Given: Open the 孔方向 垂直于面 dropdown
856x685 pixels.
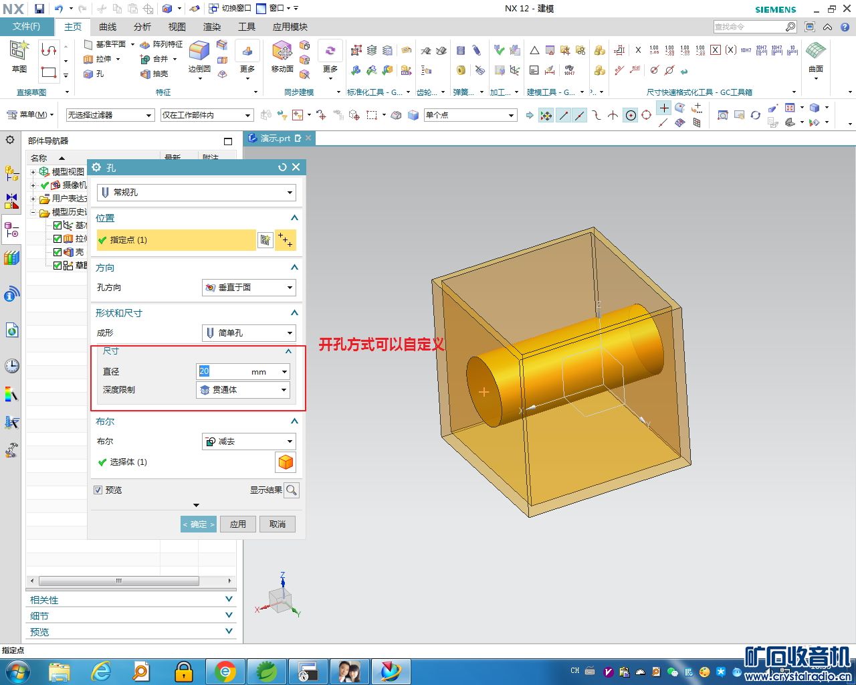Looking at the screenshot, I should pyautogui.click(x=249, y=288).
